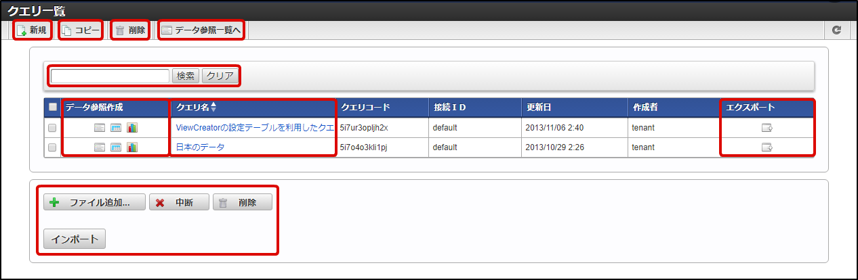Click the 削除 toolbar button with trash icon
Image resolution: width=858 pixels, height=280 pixels.
tap(129, 30)
